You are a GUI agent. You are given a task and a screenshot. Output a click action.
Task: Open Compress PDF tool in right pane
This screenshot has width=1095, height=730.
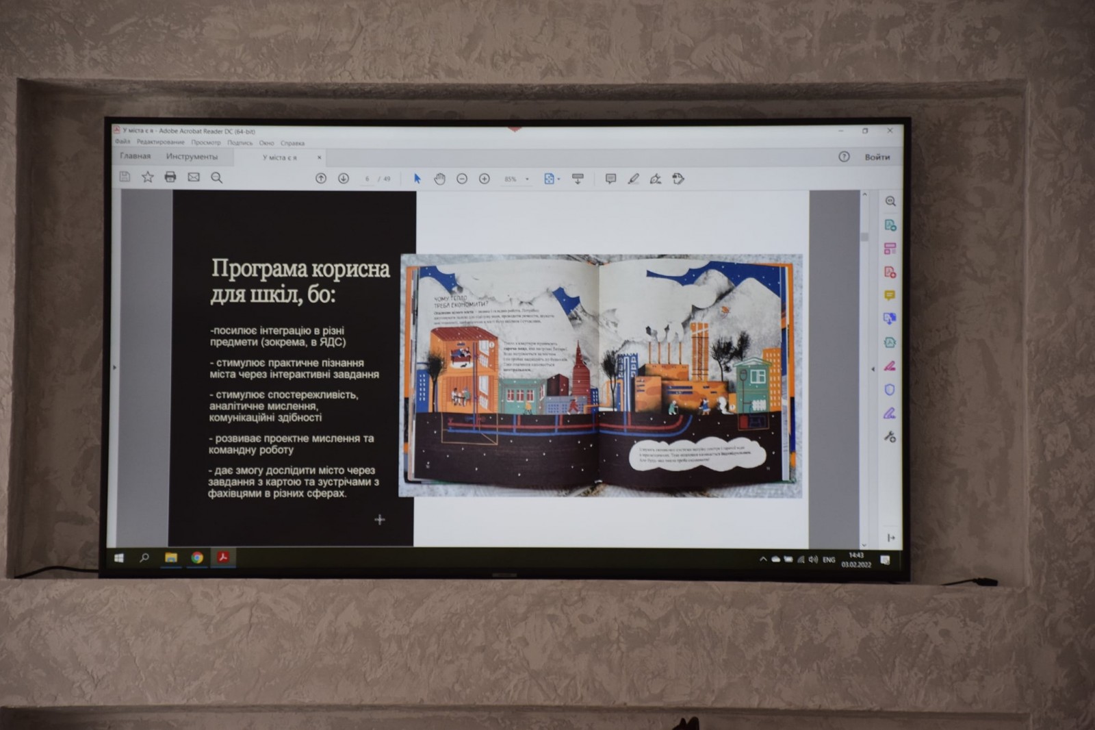pos(890,342)
